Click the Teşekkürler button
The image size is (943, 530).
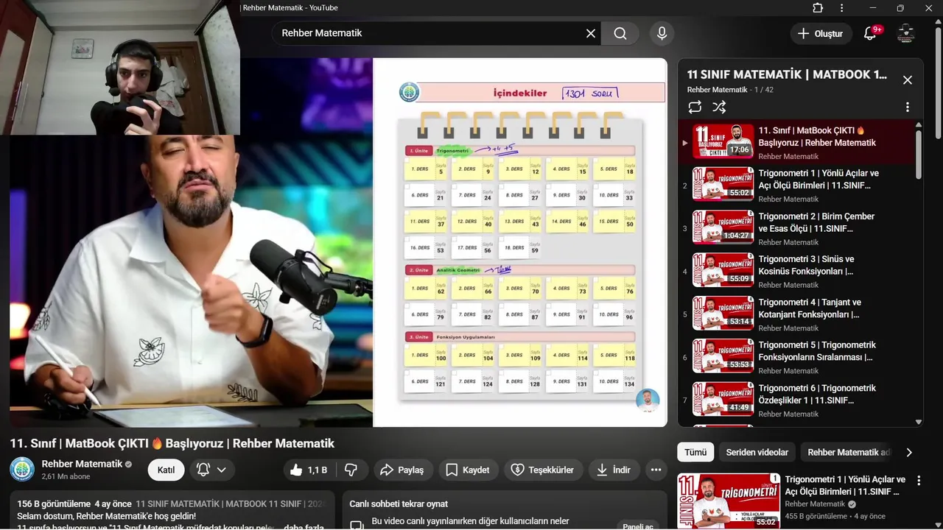pos(544,470)
